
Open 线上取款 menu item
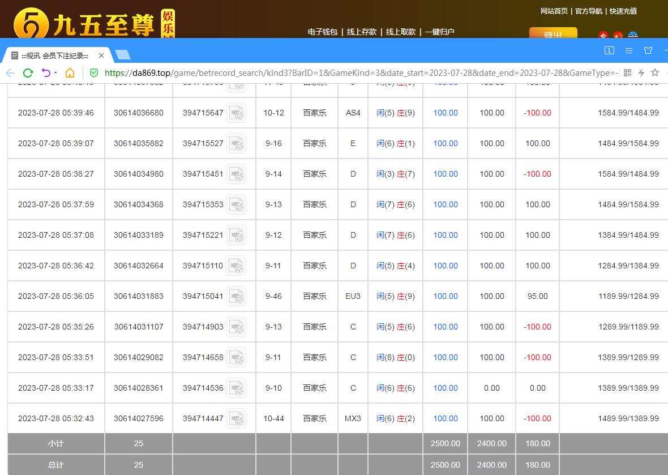click(x=401, y=32)
